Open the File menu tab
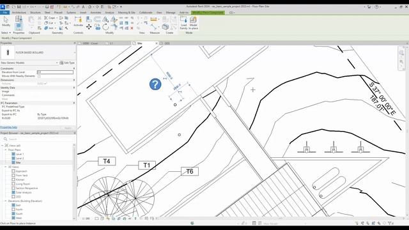The height and width of the screenshot is (230, 409). click(x=5, y=13)
